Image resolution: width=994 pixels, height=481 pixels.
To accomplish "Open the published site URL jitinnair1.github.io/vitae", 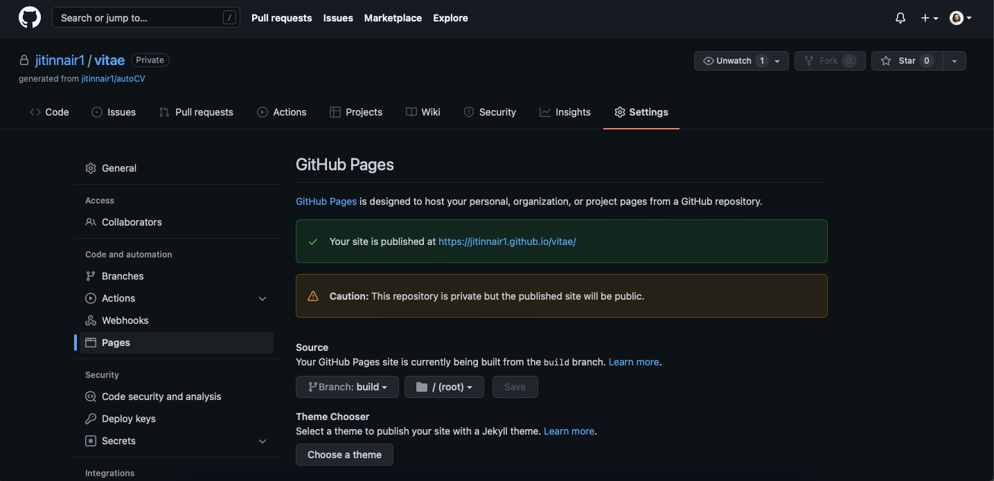I will 507,242.
